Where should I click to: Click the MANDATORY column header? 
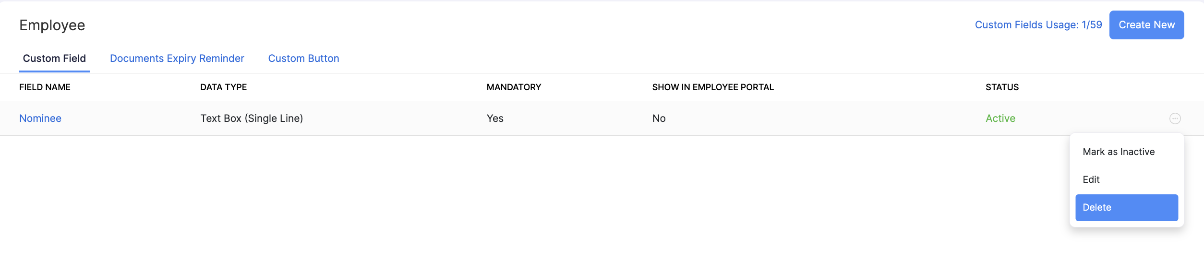pos(514,87)
